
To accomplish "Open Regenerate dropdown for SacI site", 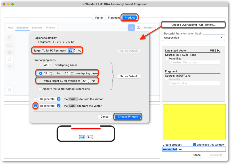I will 50,106.
